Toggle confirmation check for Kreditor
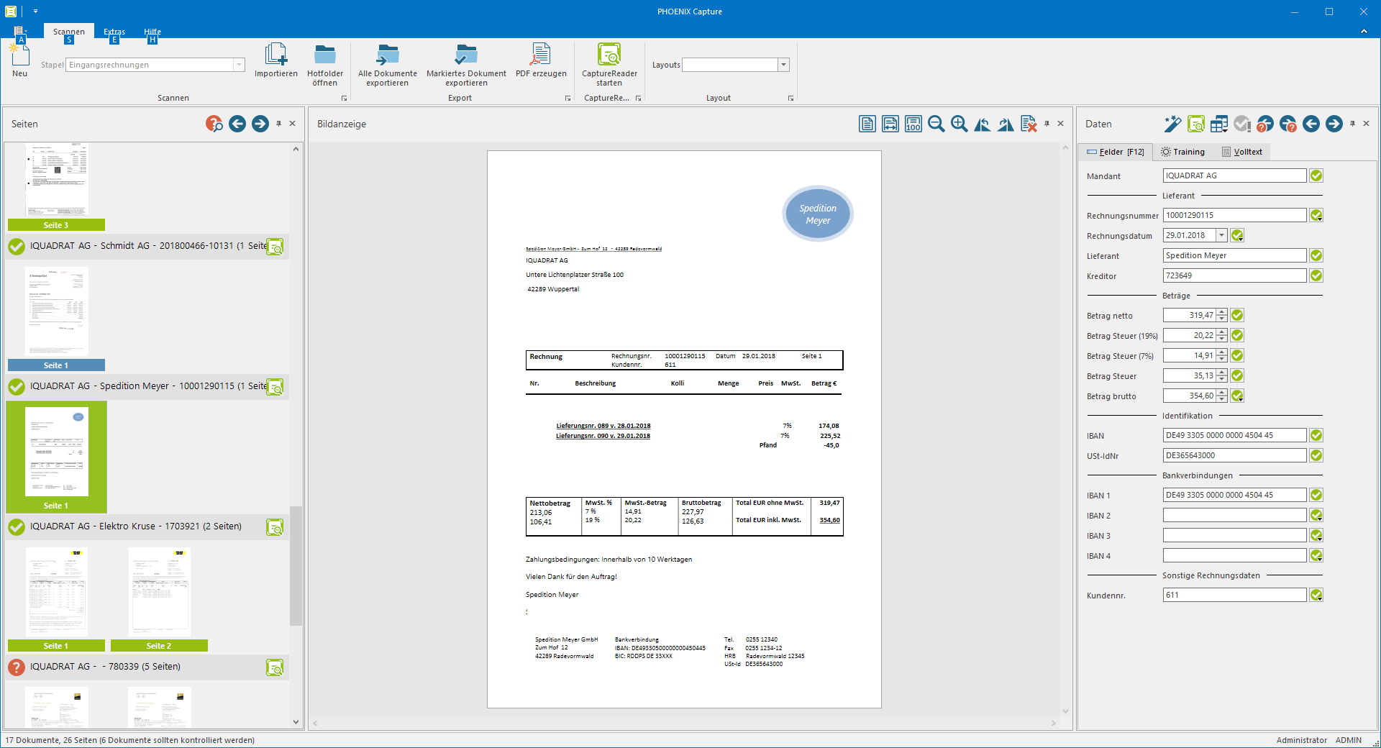1381x748 pixels. (1316, 275)
